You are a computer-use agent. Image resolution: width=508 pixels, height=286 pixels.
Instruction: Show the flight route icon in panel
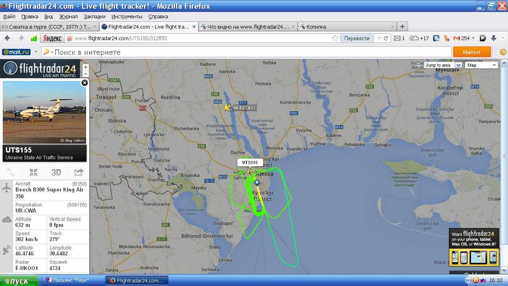point(11,172)
